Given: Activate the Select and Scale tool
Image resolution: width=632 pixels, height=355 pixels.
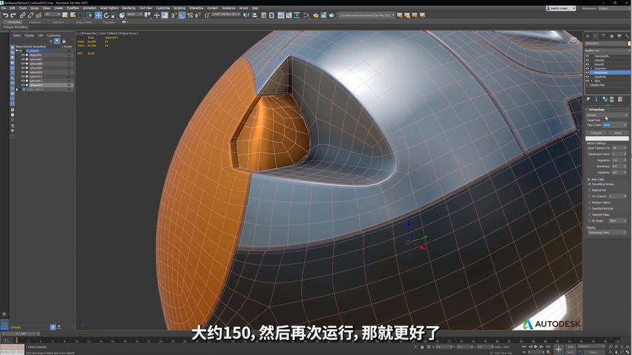Looking at the screenshot, I should pos(114,15).
